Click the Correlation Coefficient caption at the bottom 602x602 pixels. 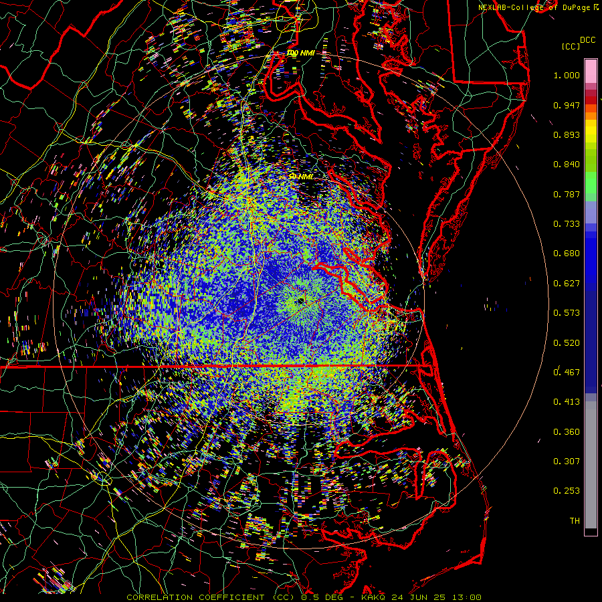(x=304, y=597)
